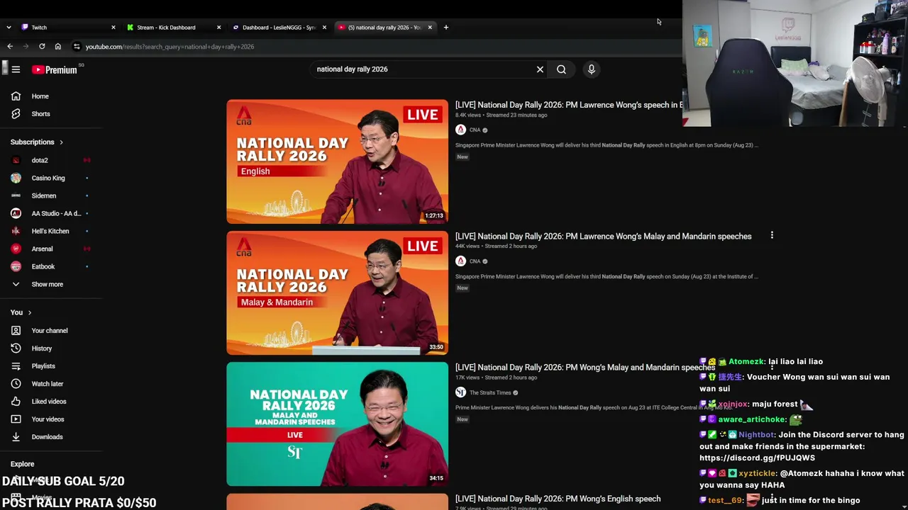
Task: Open Your channel in sidebar
Action: (x=50, y=331)
